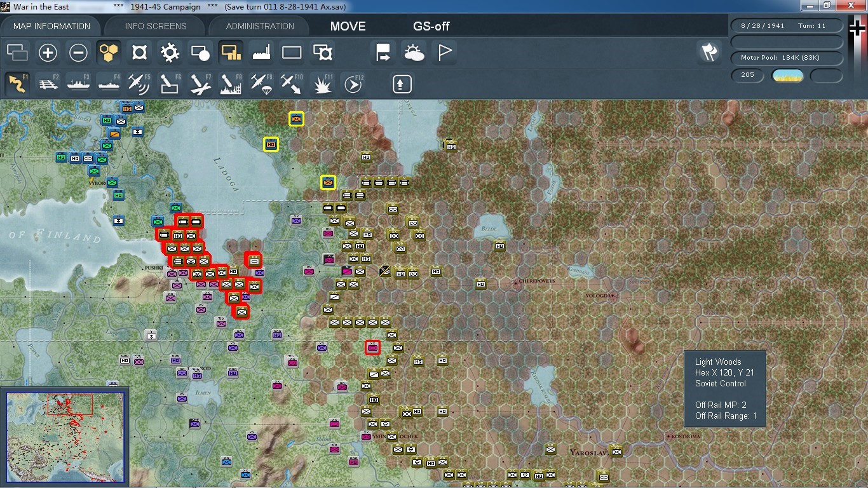Viewport: 868px width, 488px height.
Task: Click the MOVE mode label
Action: [x=348, y=26]
